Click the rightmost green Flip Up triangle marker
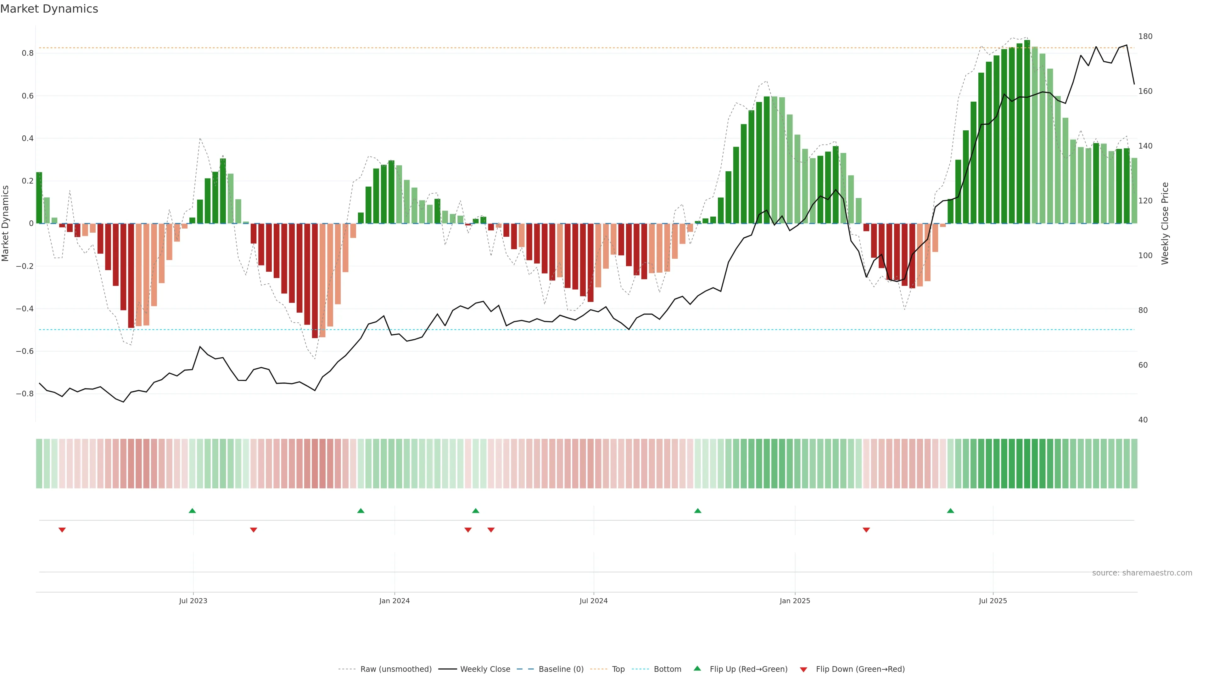This screenshot has height=680, width=1208. click(951, 511)
